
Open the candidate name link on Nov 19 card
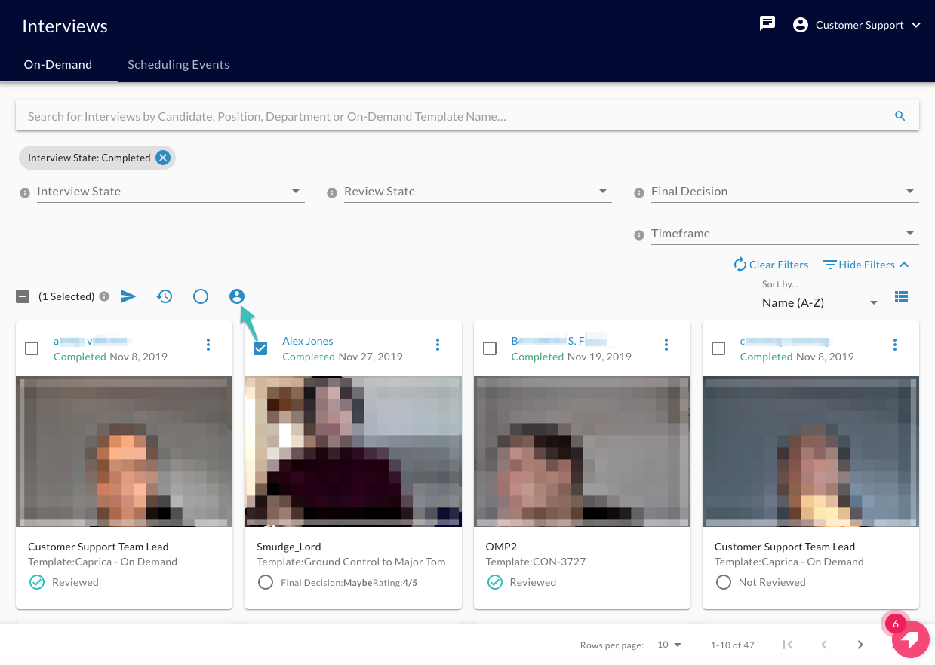559,341
